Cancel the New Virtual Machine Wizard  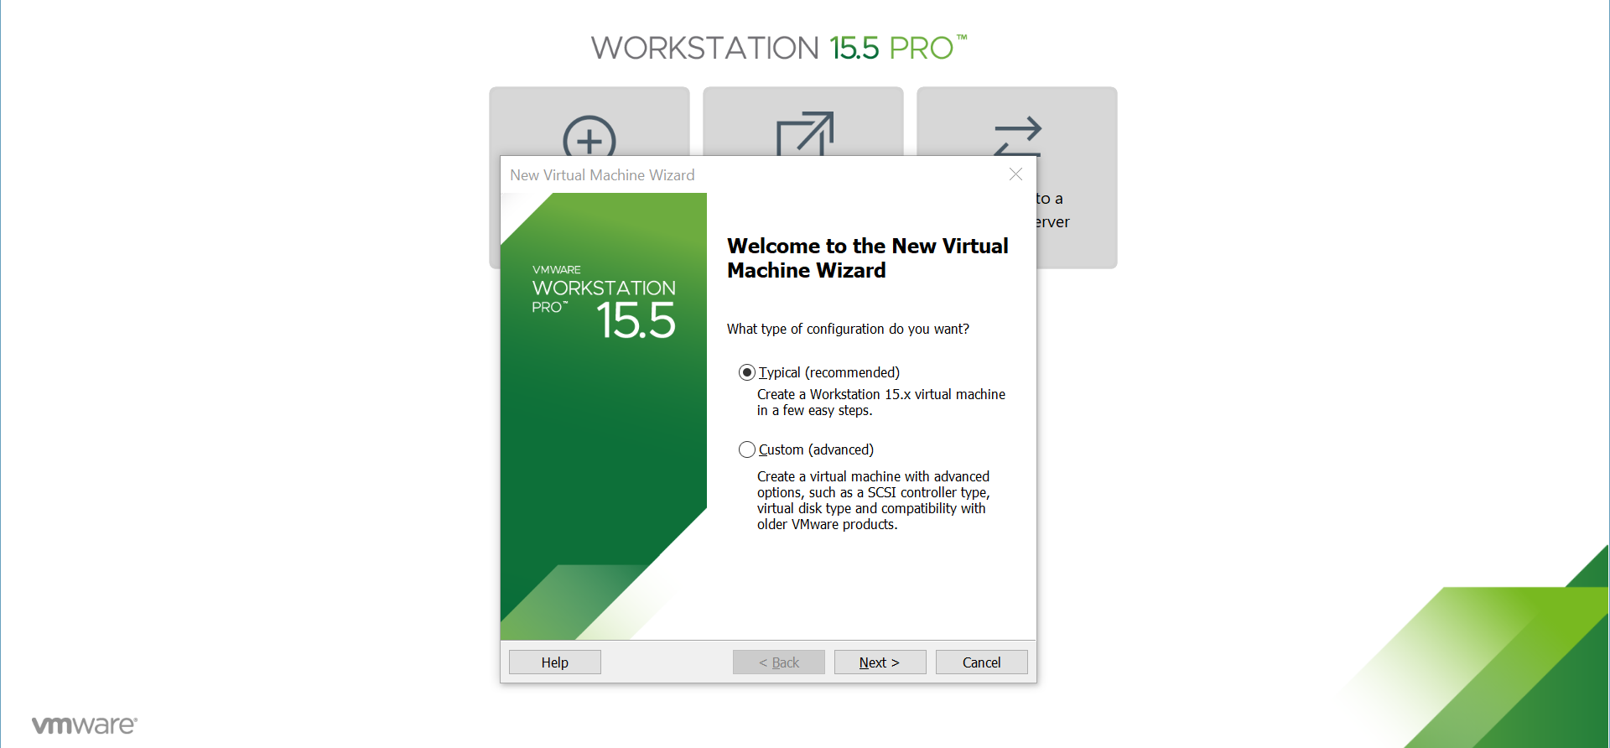981,662
